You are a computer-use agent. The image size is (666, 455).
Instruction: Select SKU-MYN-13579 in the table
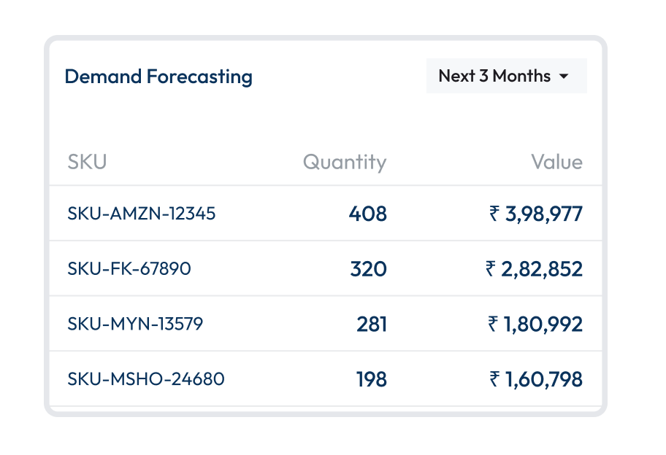[135, 324]
